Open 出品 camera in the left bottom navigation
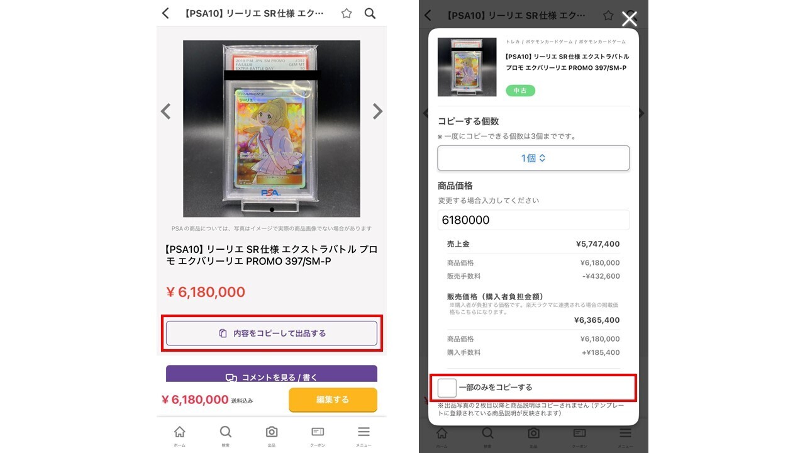 272,435
